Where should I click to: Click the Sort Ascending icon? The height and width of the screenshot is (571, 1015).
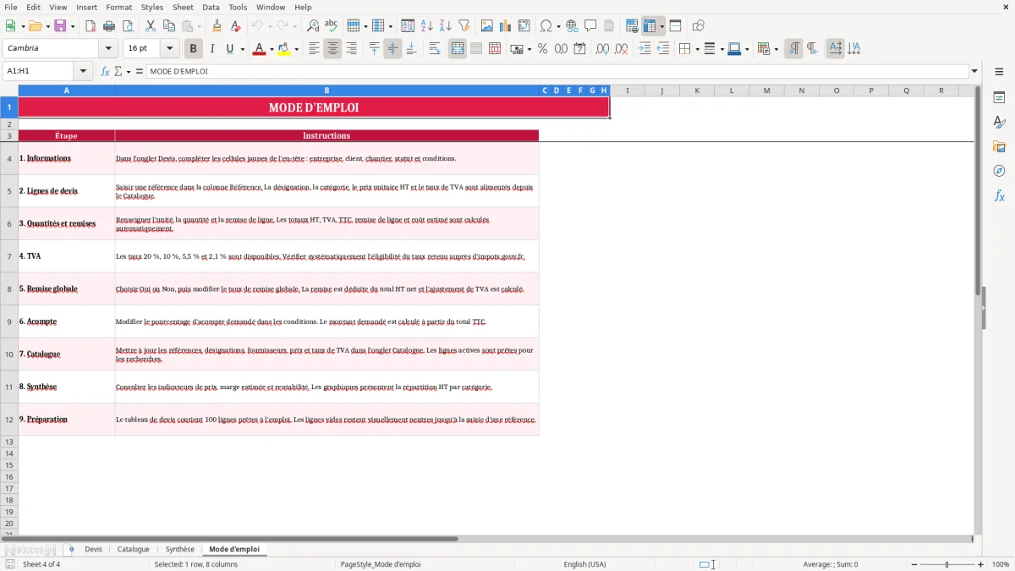coord(427,26)
